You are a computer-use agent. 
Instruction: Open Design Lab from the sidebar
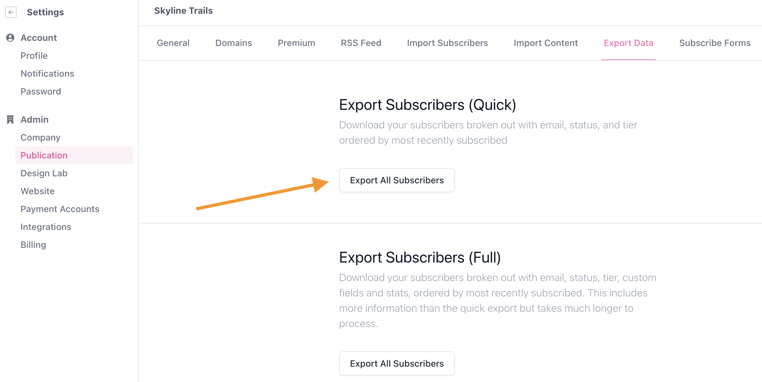44,173
